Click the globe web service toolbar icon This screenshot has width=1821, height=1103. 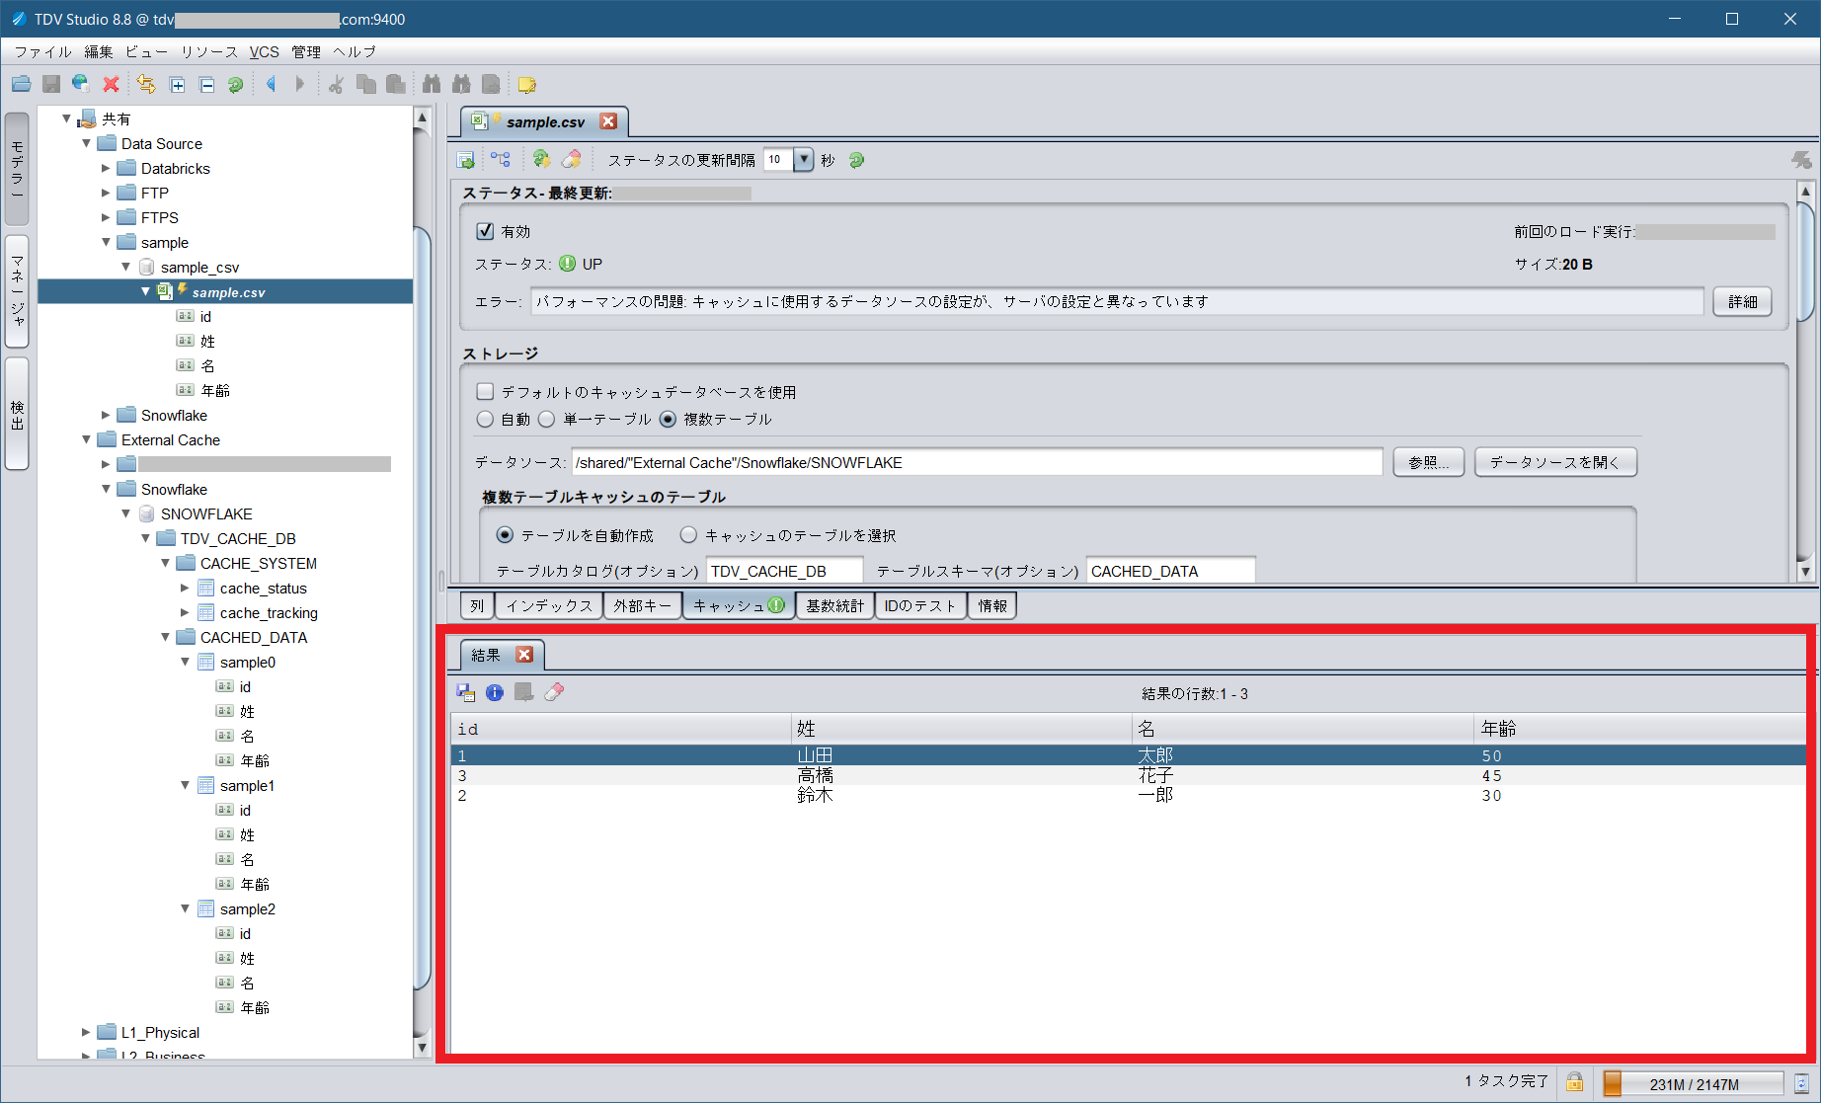81,85
